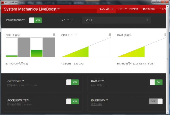Click the scrollbar down arrow
Image resolution: width=170 pixels, height=115 pixels.
coord(167,112)
